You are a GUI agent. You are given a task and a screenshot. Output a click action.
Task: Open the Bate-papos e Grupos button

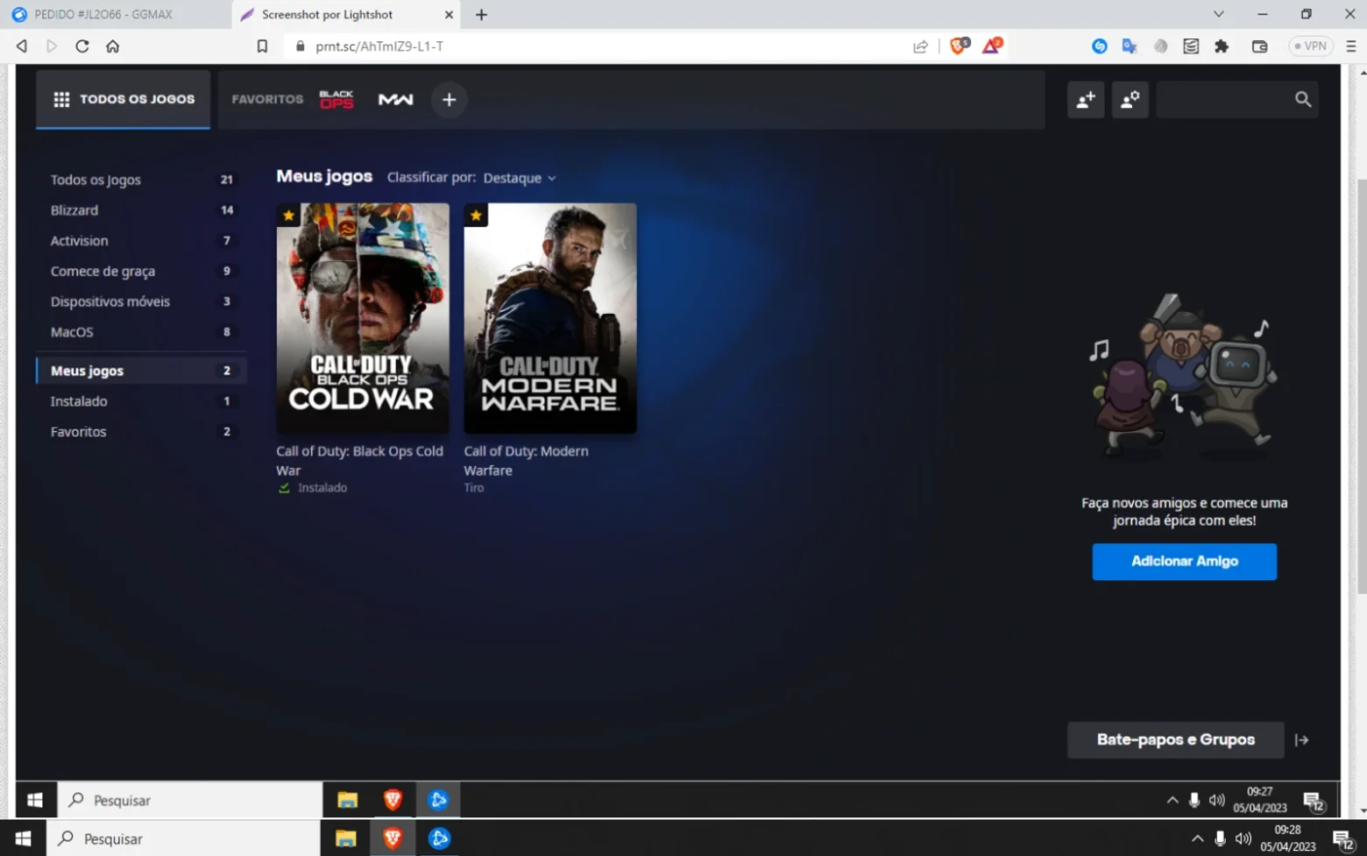[x=1176, y=740]
